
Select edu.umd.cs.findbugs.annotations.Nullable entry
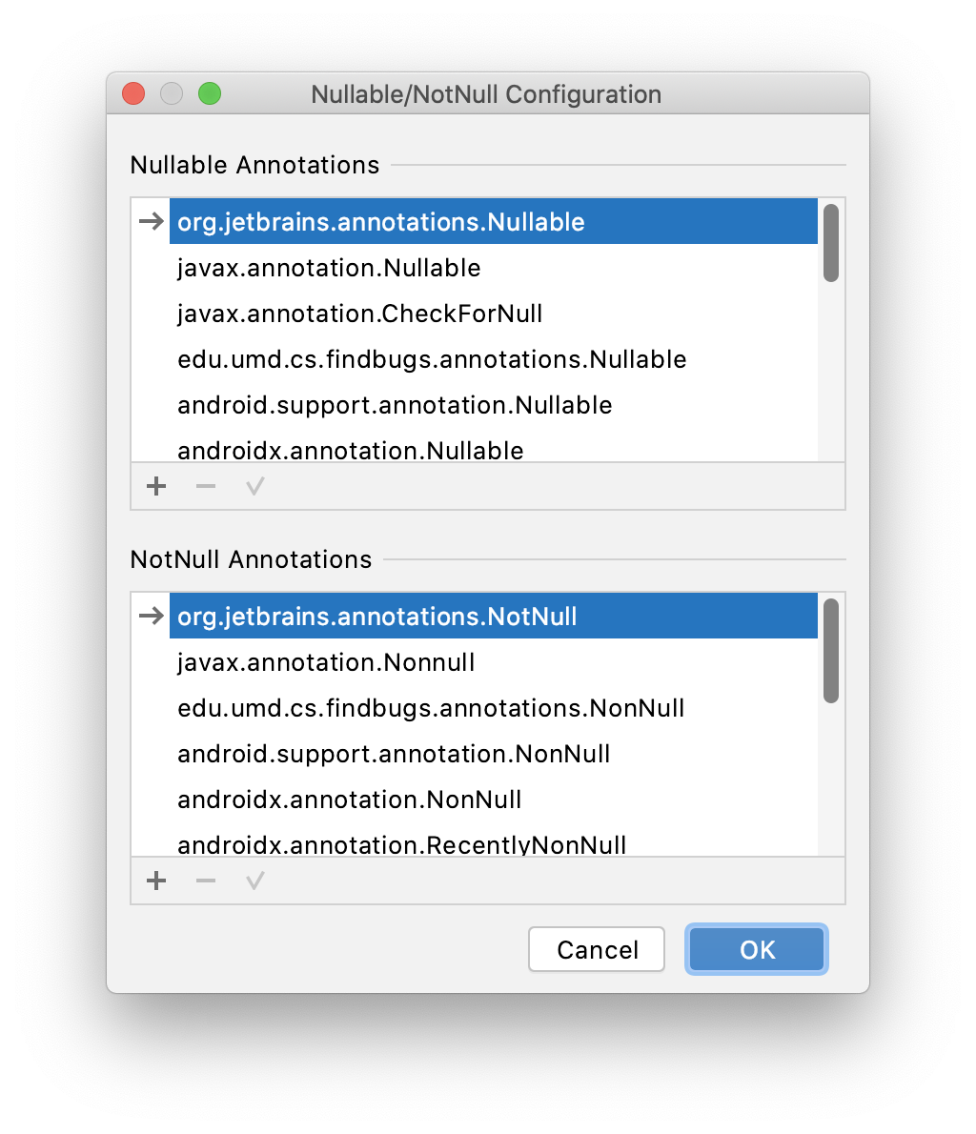pos(494,358)
